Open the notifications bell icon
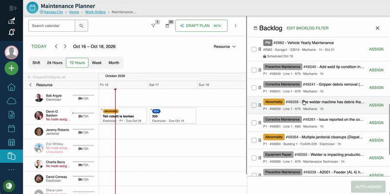 pyautogui.click(x=11, y=32)
